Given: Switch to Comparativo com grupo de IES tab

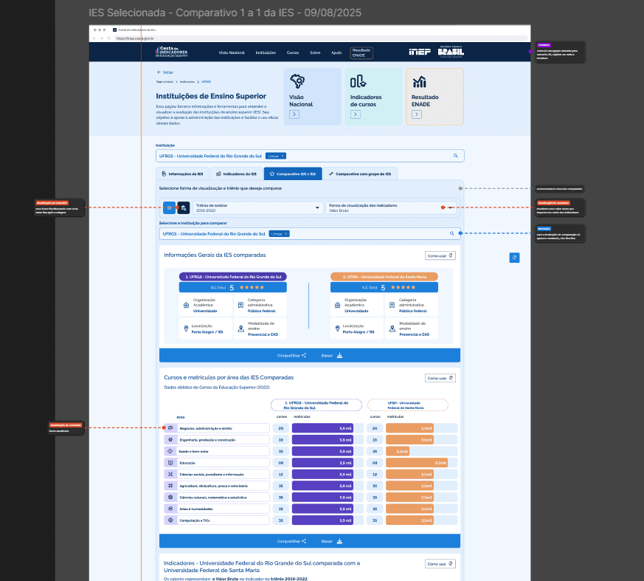Looking at the screenshot, I should click(x=360, y=173).
